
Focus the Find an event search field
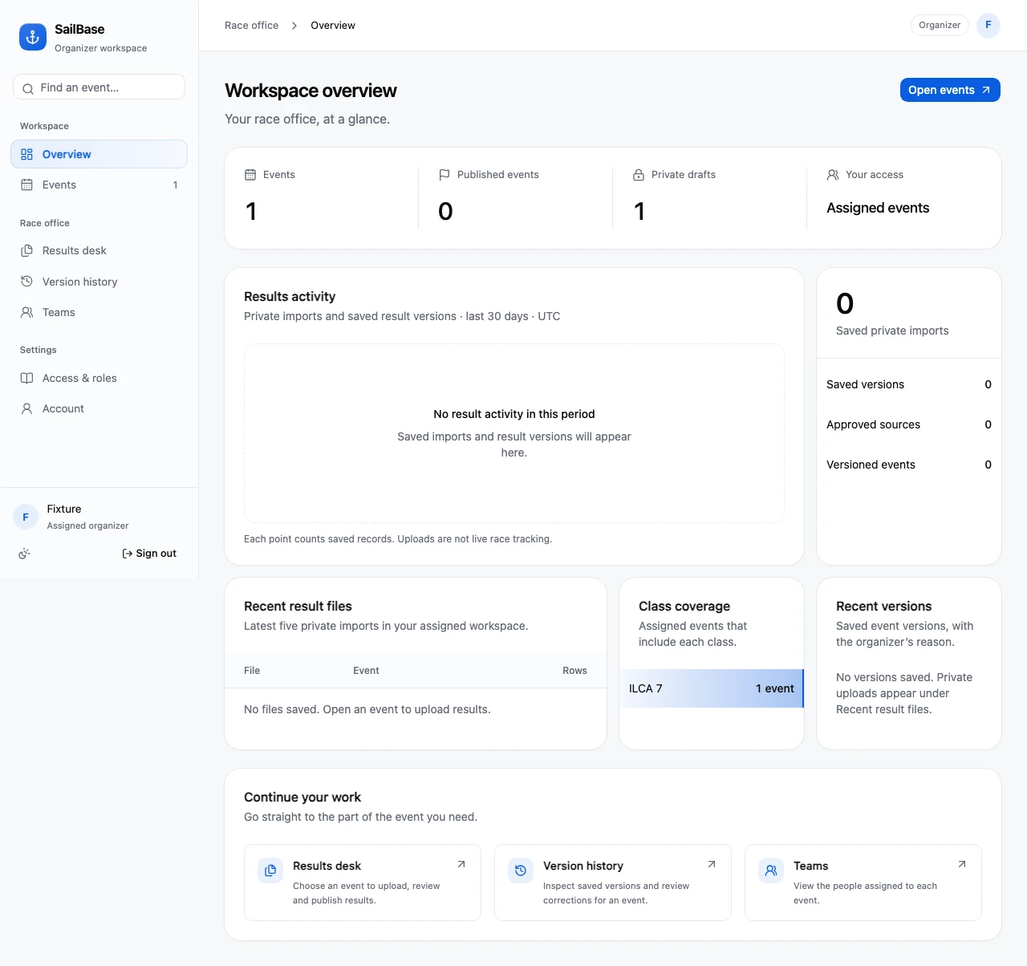pyautogui.click(x=99, y=87)
